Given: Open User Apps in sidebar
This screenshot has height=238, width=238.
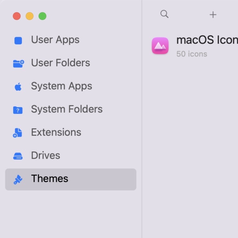Looking at the screenshot, I should (x=55, y=40).
